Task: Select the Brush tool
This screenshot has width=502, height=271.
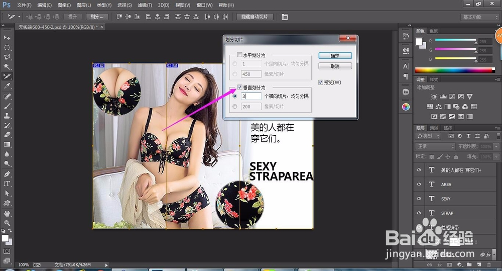Action: pos(7,106)
